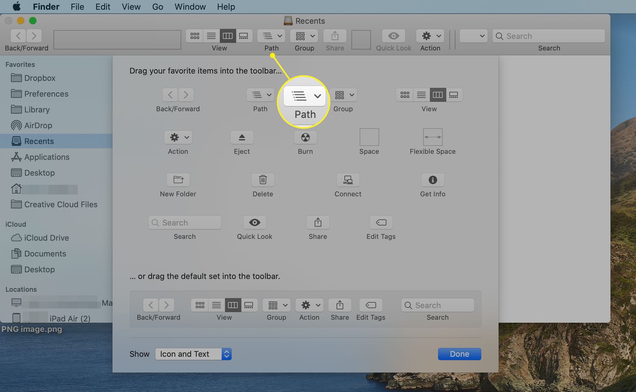This screenshot has width=636, height=392.
Task: Click Quick Look eye icon in palette
Action: [254, 222]
